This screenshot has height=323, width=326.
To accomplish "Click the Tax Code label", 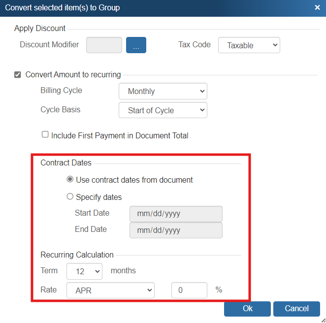I will pos(194,45).
